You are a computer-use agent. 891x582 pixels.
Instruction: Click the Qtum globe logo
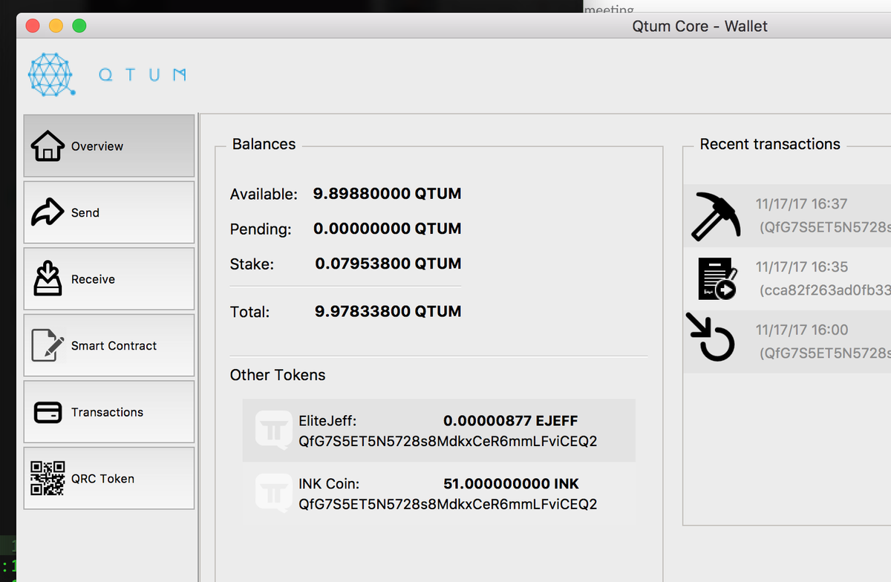coord(52,75)
